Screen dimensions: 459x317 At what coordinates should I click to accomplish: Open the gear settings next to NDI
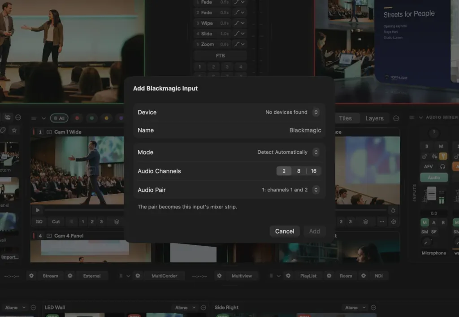click(363, 276)
